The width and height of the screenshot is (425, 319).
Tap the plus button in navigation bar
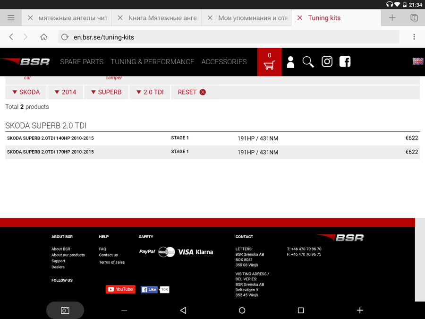tap(360, 310)
